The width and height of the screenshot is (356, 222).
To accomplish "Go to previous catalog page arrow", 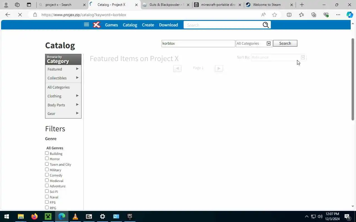I will [177, 68].
